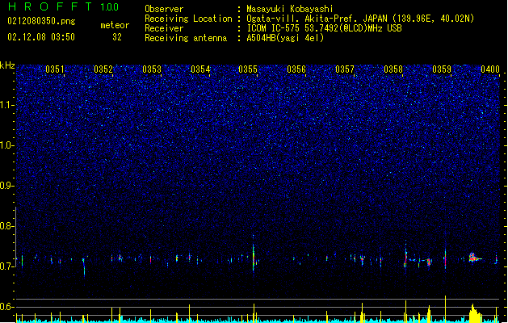Click the 0357 time marker
The image size is (508, 323).
click(x=345, y=69)
